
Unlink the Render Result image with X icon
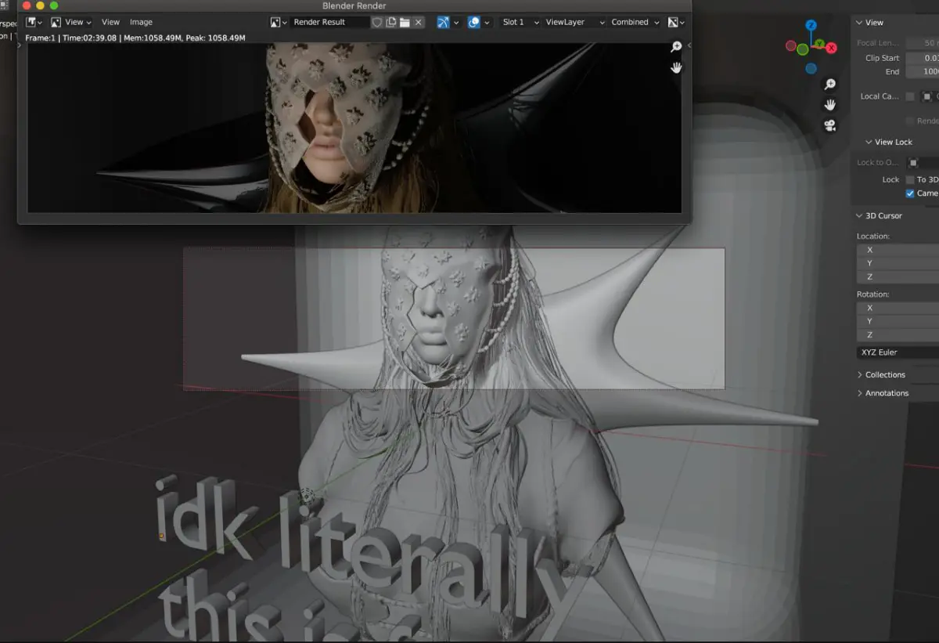coord(419,22)
